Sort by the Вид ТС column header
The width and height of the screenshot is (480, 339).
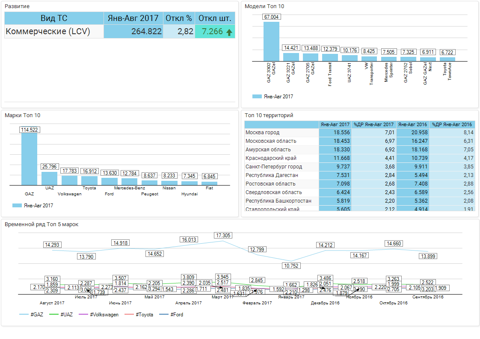click(x=54, y=18)
